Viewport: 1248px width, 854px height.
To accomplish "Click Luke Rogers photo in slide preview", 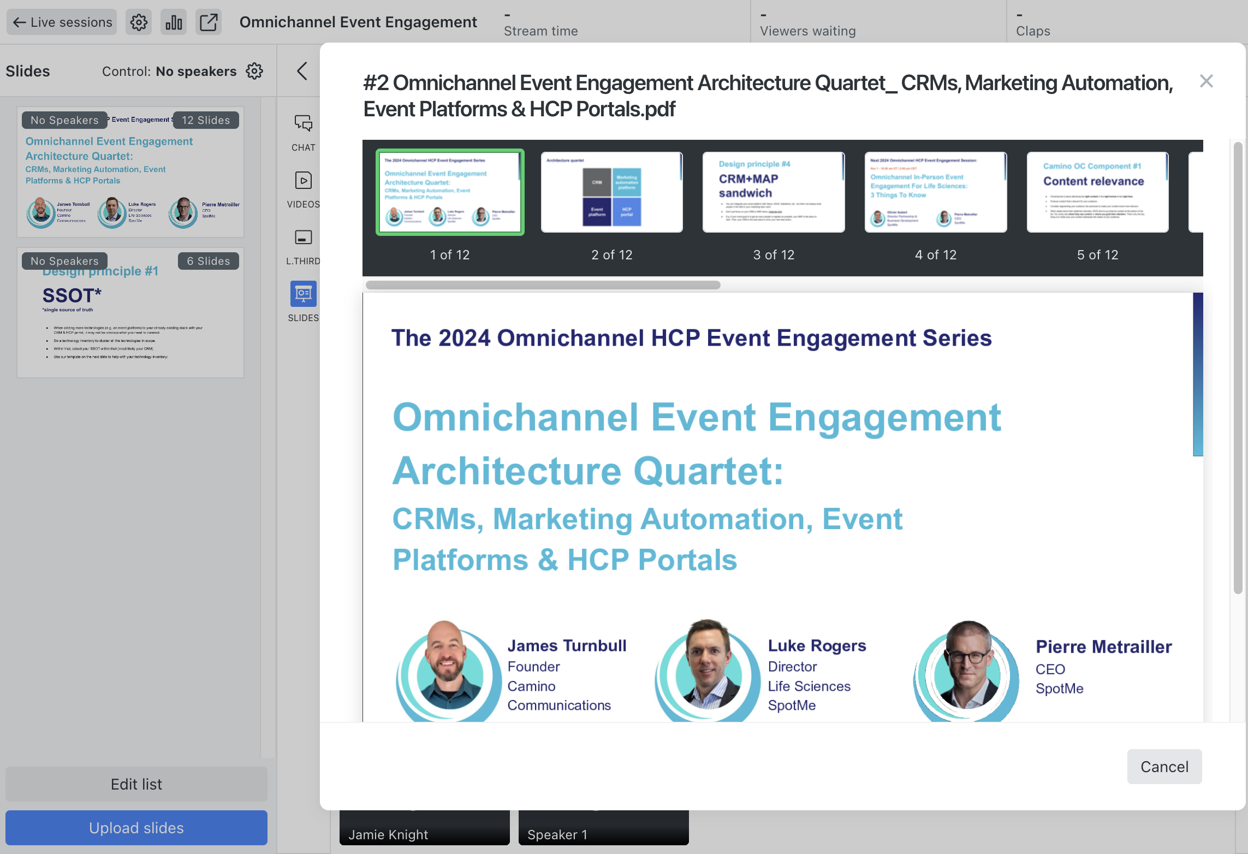I will 707,671.
